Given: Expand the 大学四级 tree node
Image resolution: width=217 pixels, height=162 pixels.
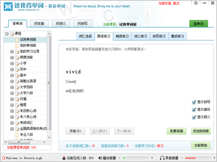Looking at the screenshot, I should click(12, 87).
